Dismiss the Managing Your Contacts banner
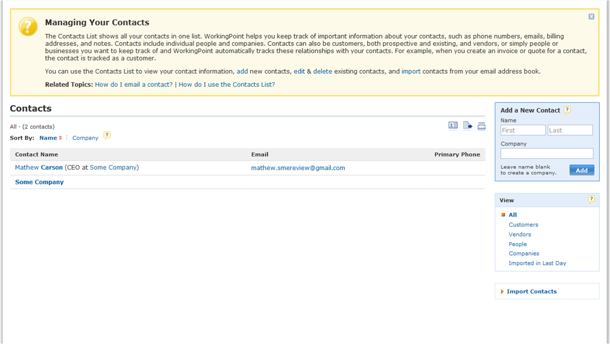610x344 pixels. (x=591, y=16)
